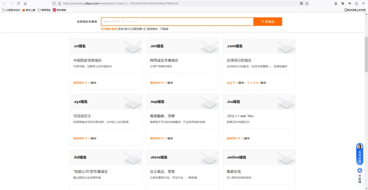The image size is (368, 190).
Task: Open the 常用网址 bookmarks folder
Action: pos(44,10)
